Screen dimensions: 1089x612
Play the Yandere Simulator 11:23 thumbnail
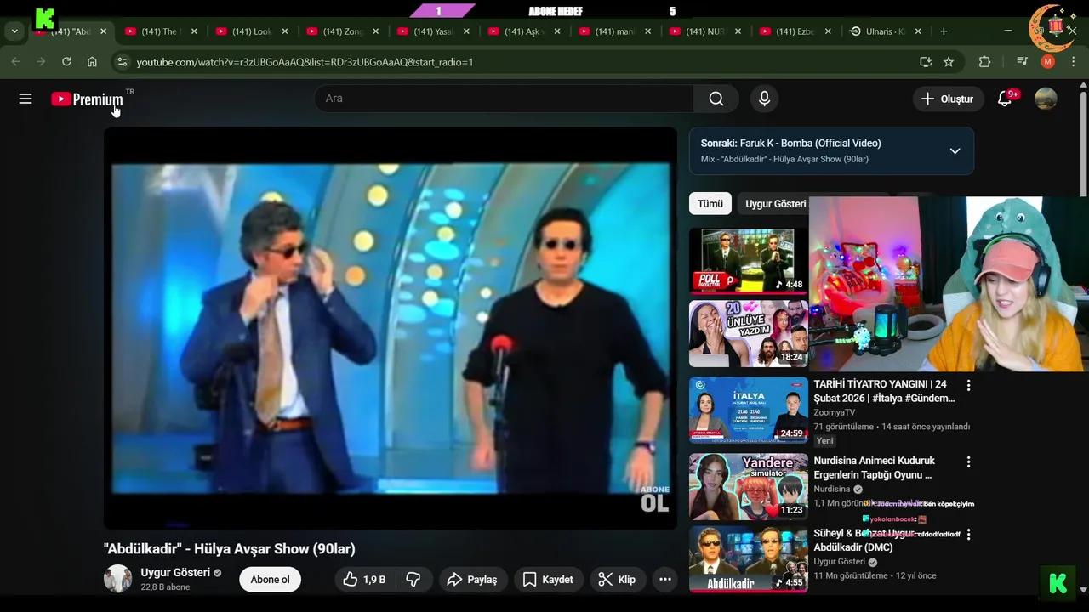(x=749, y=486)
